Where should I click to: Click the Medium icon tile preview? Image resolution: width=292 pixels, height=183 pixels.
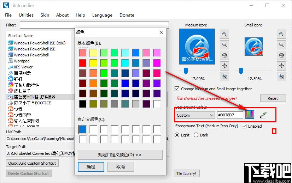197,47
